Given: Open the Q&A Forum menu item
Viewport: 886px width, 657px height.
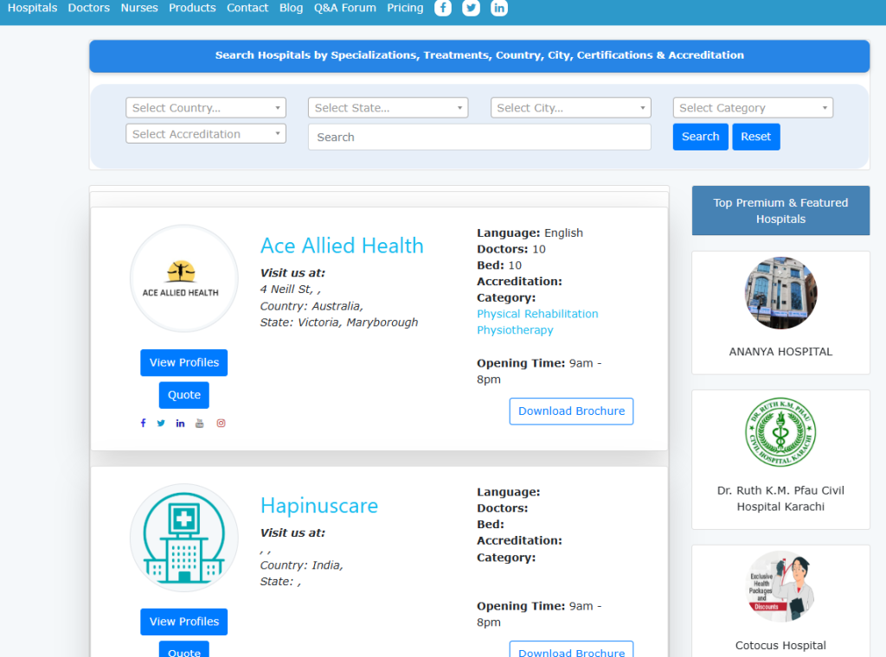Looking at the screenshot, I should tap(344, 8).
